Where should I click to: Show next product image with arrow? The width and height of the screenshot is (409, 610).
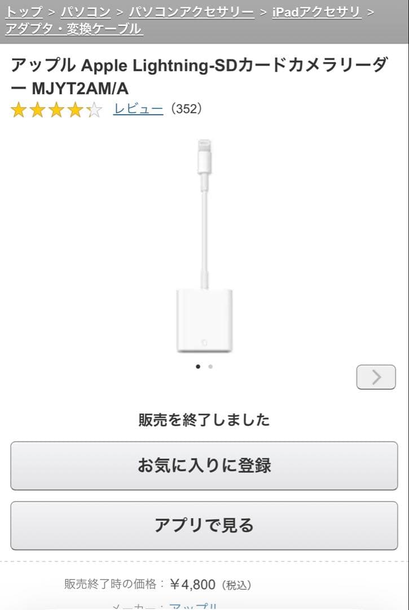pyautogui.click(x=376, y=377)
